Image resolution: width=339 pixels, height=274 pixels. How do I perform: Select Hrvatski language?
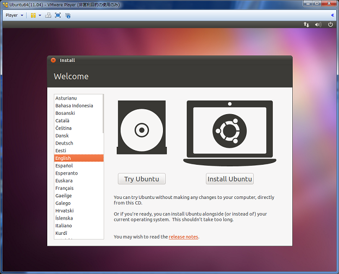point(79,210)
